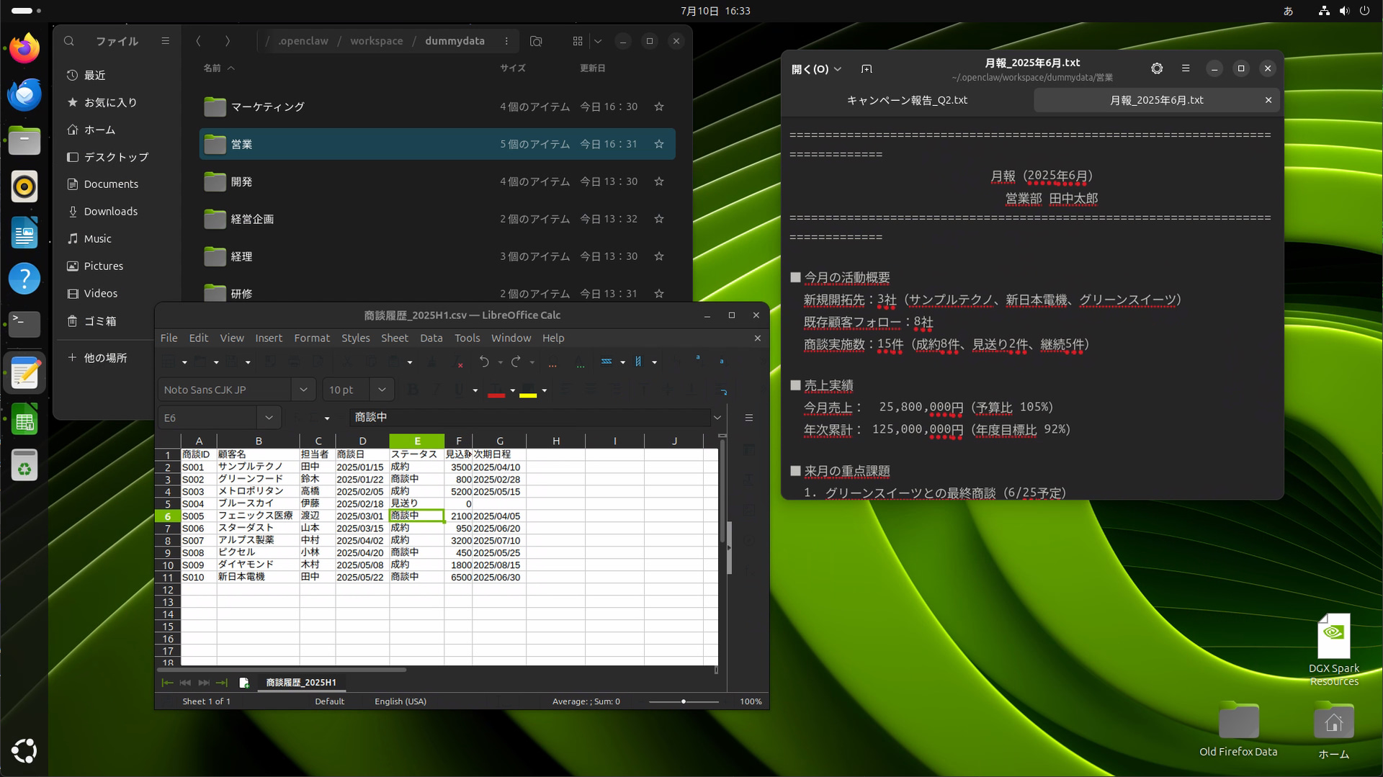Expand the formula bar
The width and height of the screenshot is (1383, 777).
(717, 418)
